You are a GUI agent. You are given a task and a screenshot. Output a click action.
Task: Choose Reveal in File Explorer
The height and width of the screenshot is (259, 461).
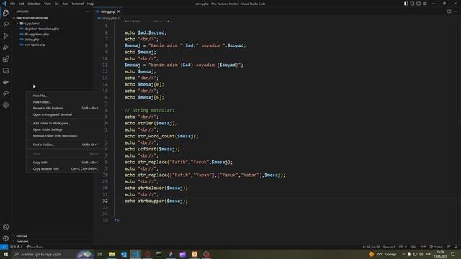(65, 109)
